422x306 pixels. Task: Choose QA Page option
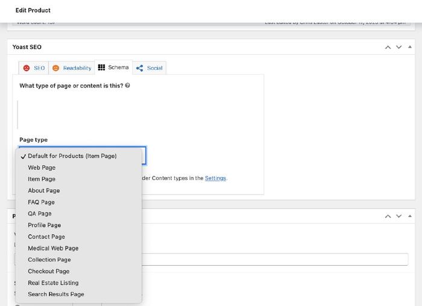pos(78,214)
